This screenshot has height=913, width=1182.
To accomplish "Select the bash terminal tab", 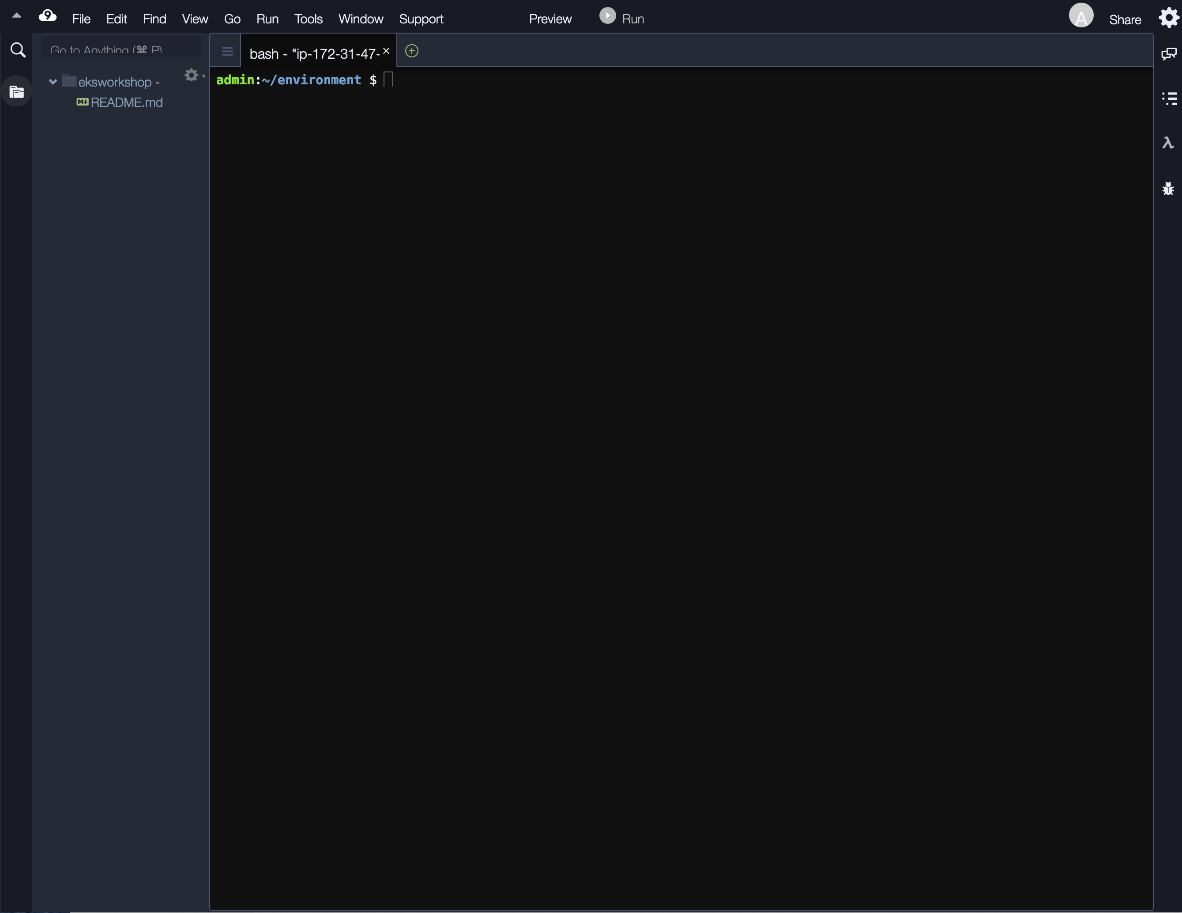I will [x=314, y=53].
